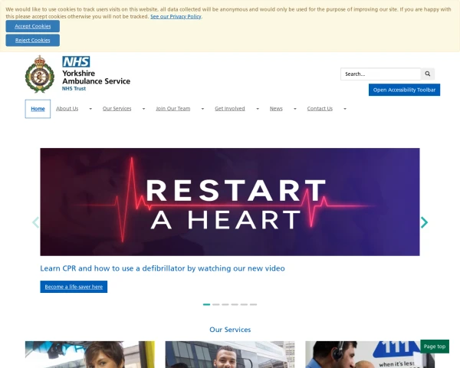460x368 pixels.
Task: Open the News menu item
Action: pos(276,109)
